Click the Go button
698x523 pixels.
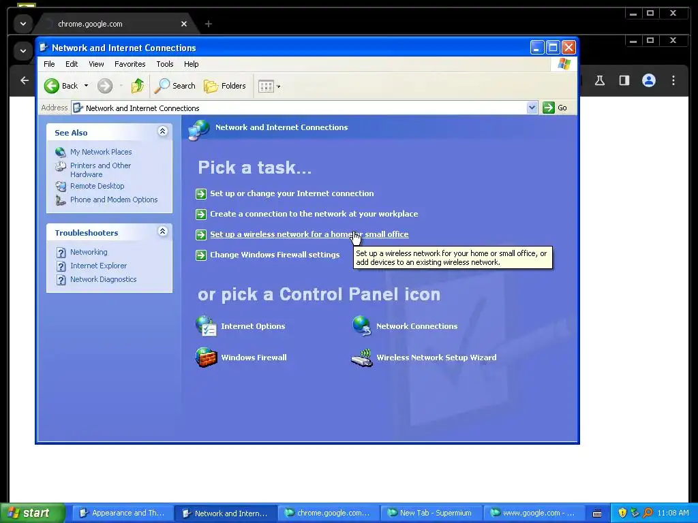tap(555, 108)
